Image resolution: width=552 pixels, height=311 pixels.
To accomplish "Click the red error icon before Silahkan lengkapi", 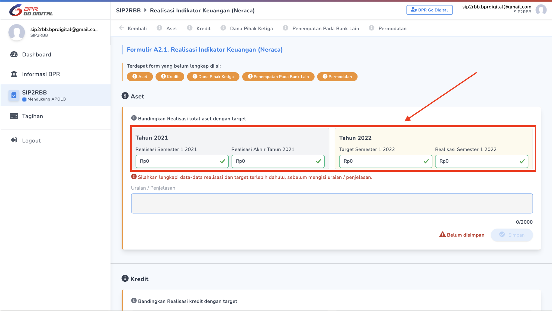I will 134,177.
